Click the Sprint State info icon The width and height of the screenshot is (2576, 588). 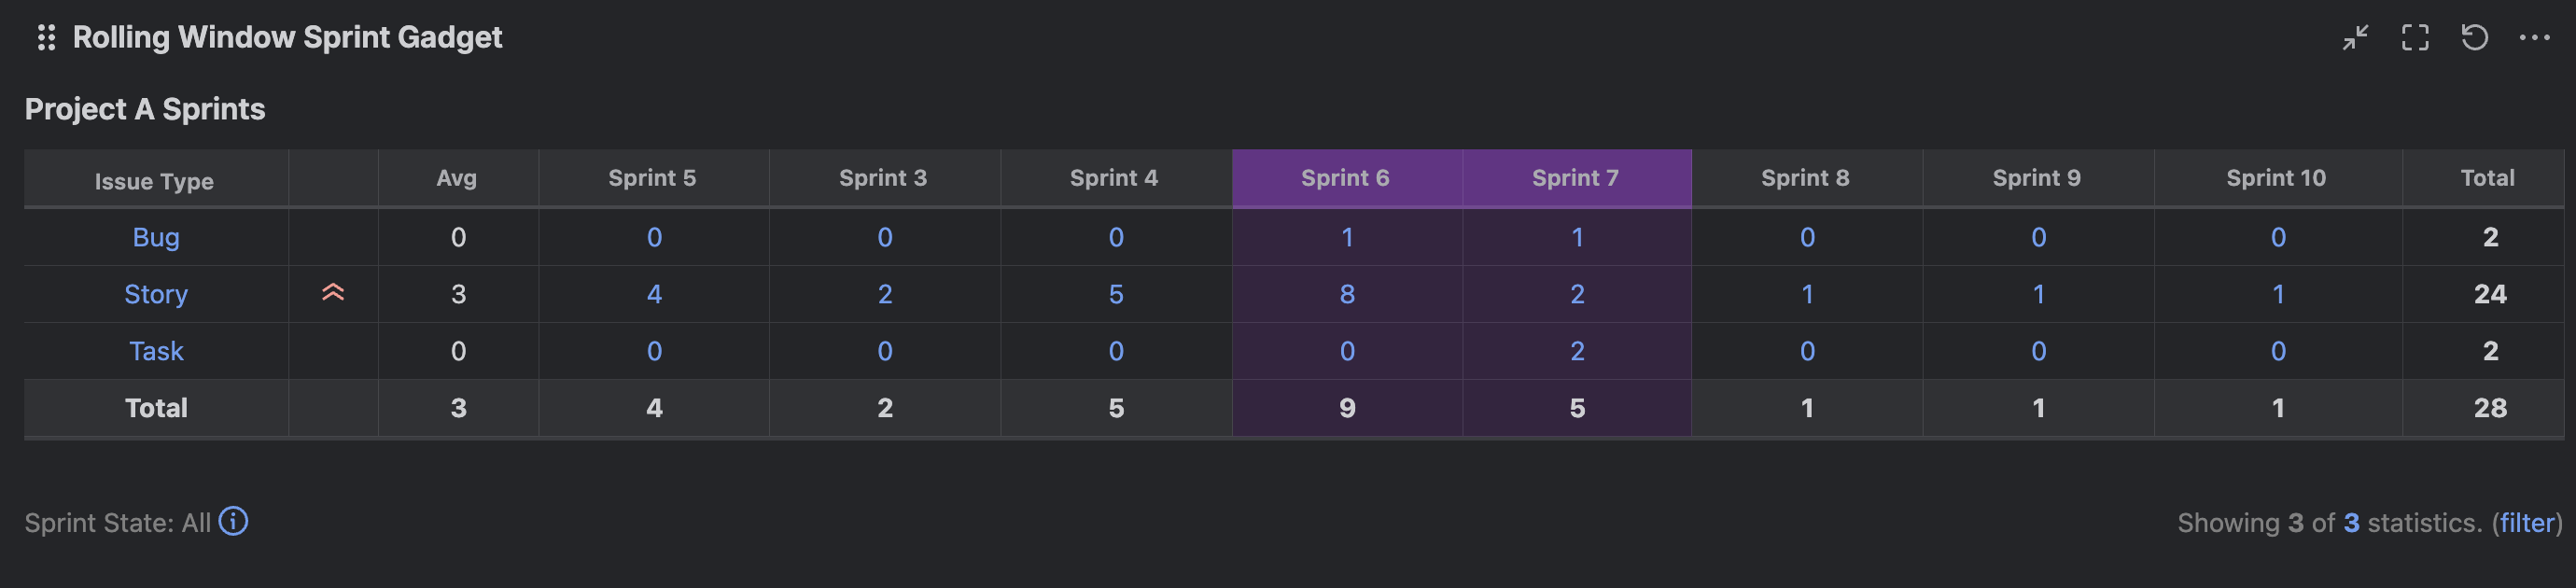pos(233,521)
